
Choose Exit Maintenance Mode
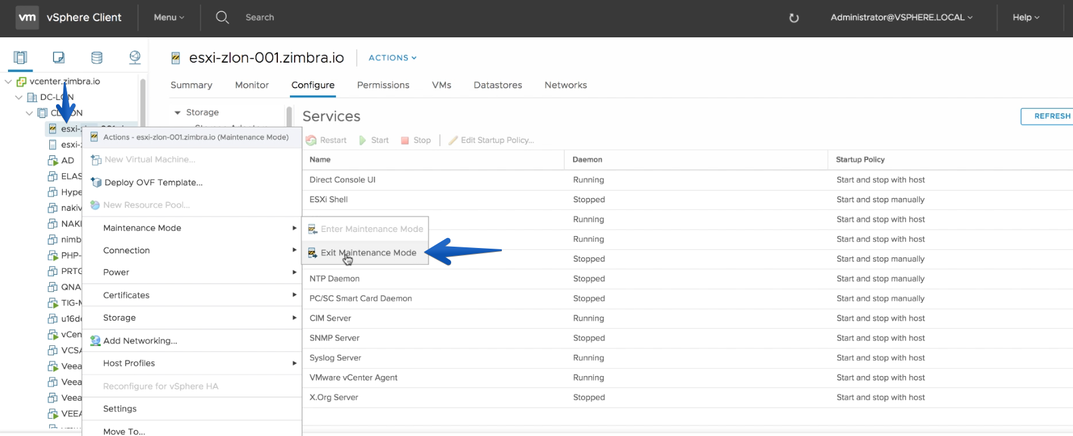(x=365, y=253)
